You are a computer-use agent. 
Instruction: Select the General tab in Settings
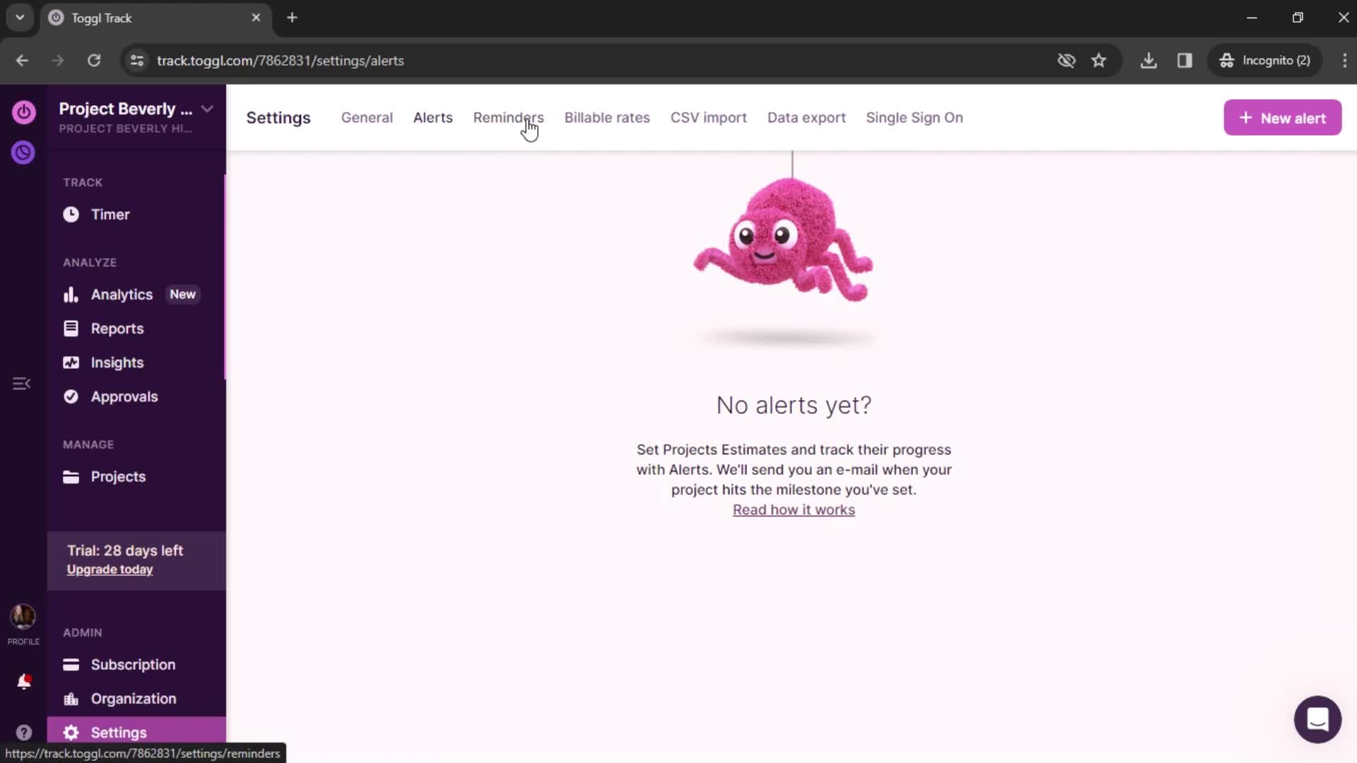[366, 117]
